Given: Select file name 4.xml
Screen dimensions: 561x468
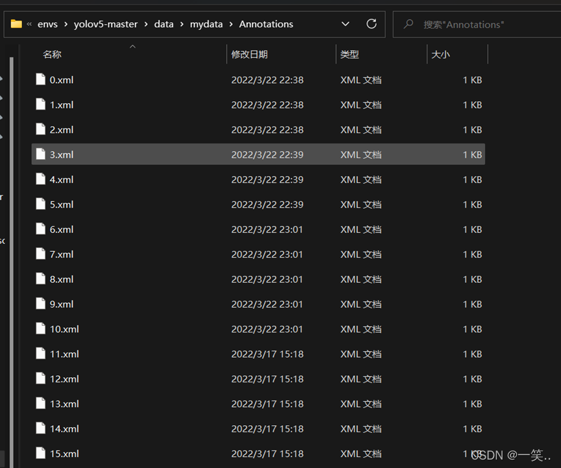Looking at the screenshot, I should tap(62, 179).
